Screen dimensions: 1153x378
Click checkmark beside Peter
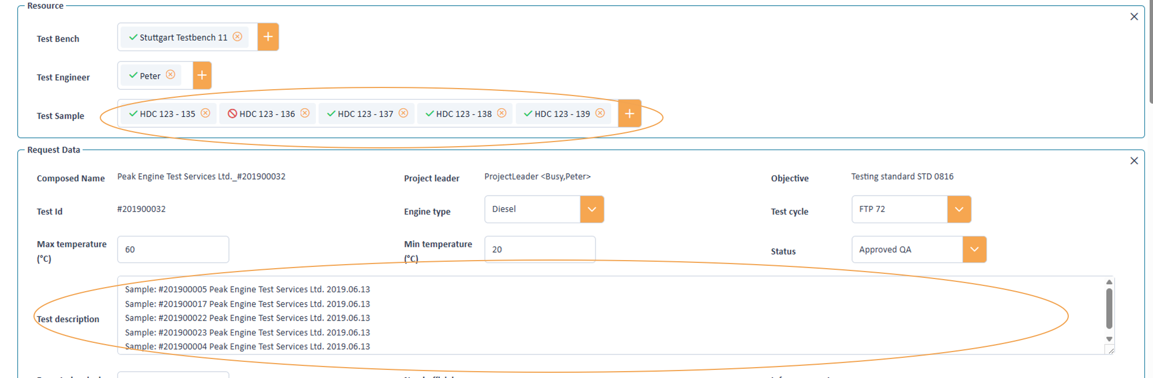pyautogui.click(x=133, y=75)
